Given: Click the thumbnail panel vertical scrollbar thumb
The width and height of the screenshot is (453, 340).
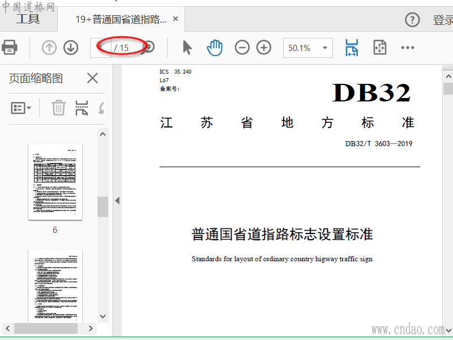Looking at the screenshot, I should (102, 207).
